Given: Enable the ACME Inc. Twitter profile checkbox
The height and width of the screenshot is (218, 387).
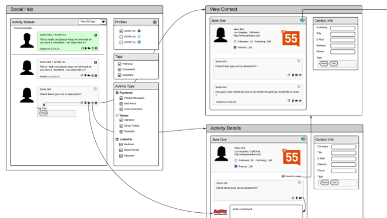Looking at the screenshot, I should pos(121,37).
